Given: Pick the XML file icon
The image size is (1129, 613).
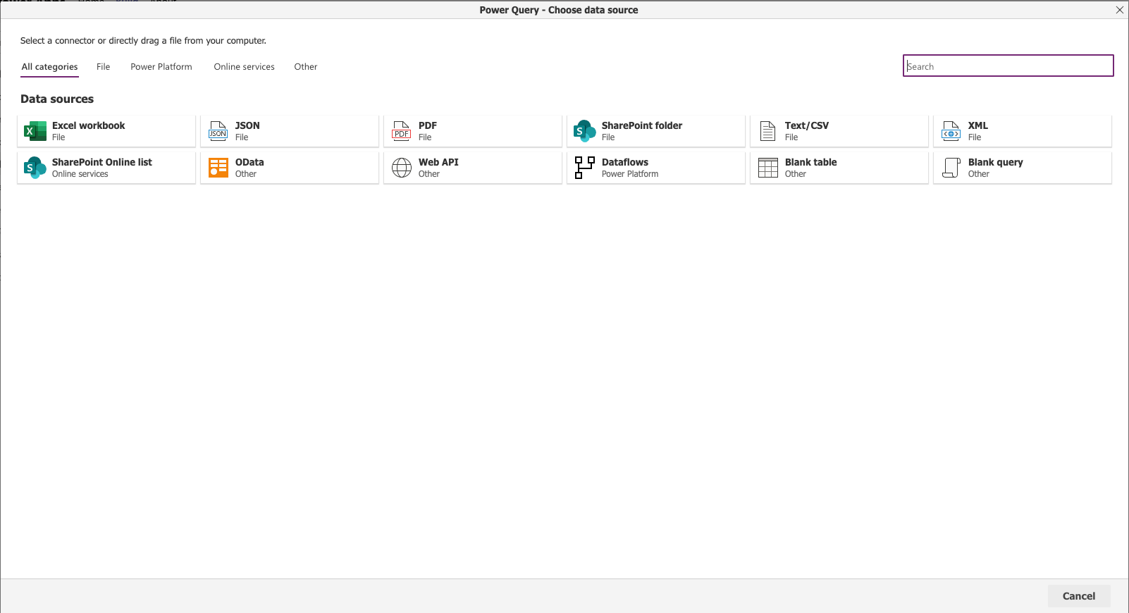Looking at the screenshot, I should (951, 131).
